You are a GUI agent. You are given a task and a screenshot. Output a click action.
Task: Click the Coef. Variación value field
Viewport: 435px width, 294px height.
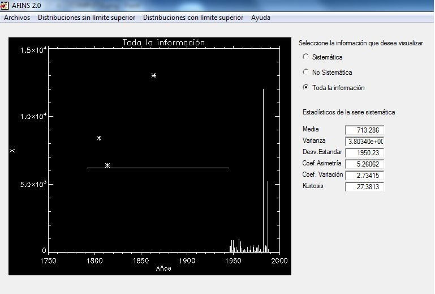[364, 175]
